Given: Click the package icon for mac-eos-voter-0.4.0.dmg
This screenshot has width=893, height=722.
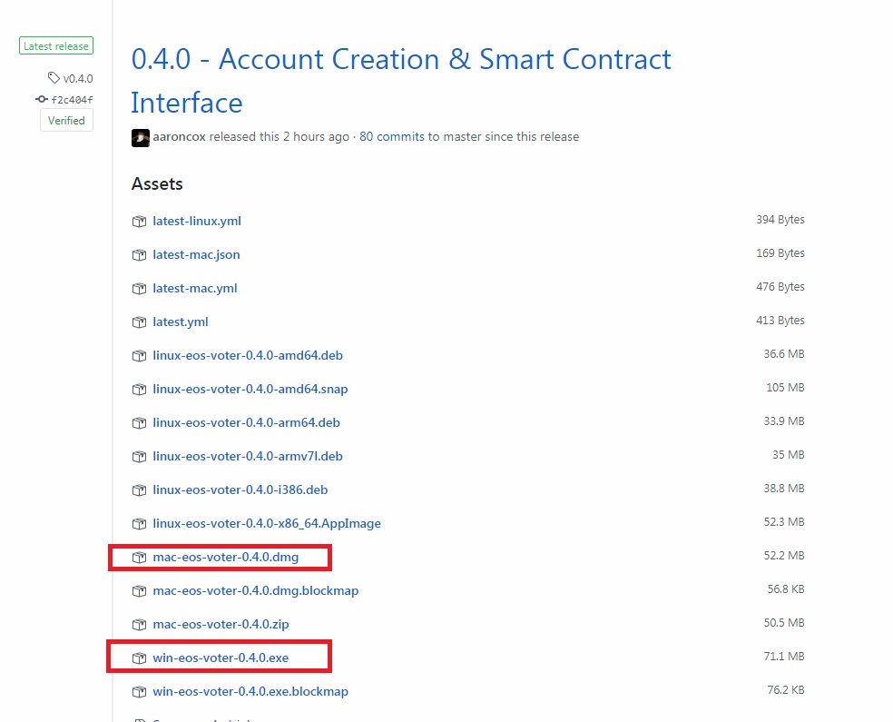Looking at the screenshot, I should [139, 558].
